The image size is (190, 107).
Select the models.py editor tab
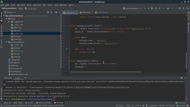70,12
